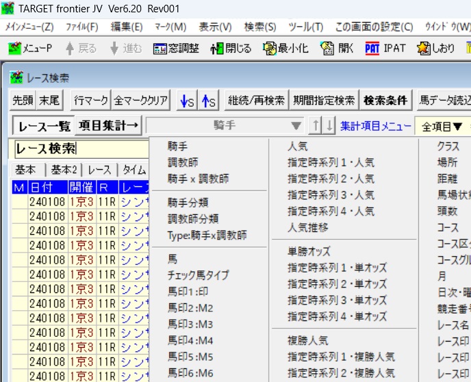Viewport: 471px width, 382px height.
Task: Click the blue down-arrow S sort button
Action: point(187,101)
